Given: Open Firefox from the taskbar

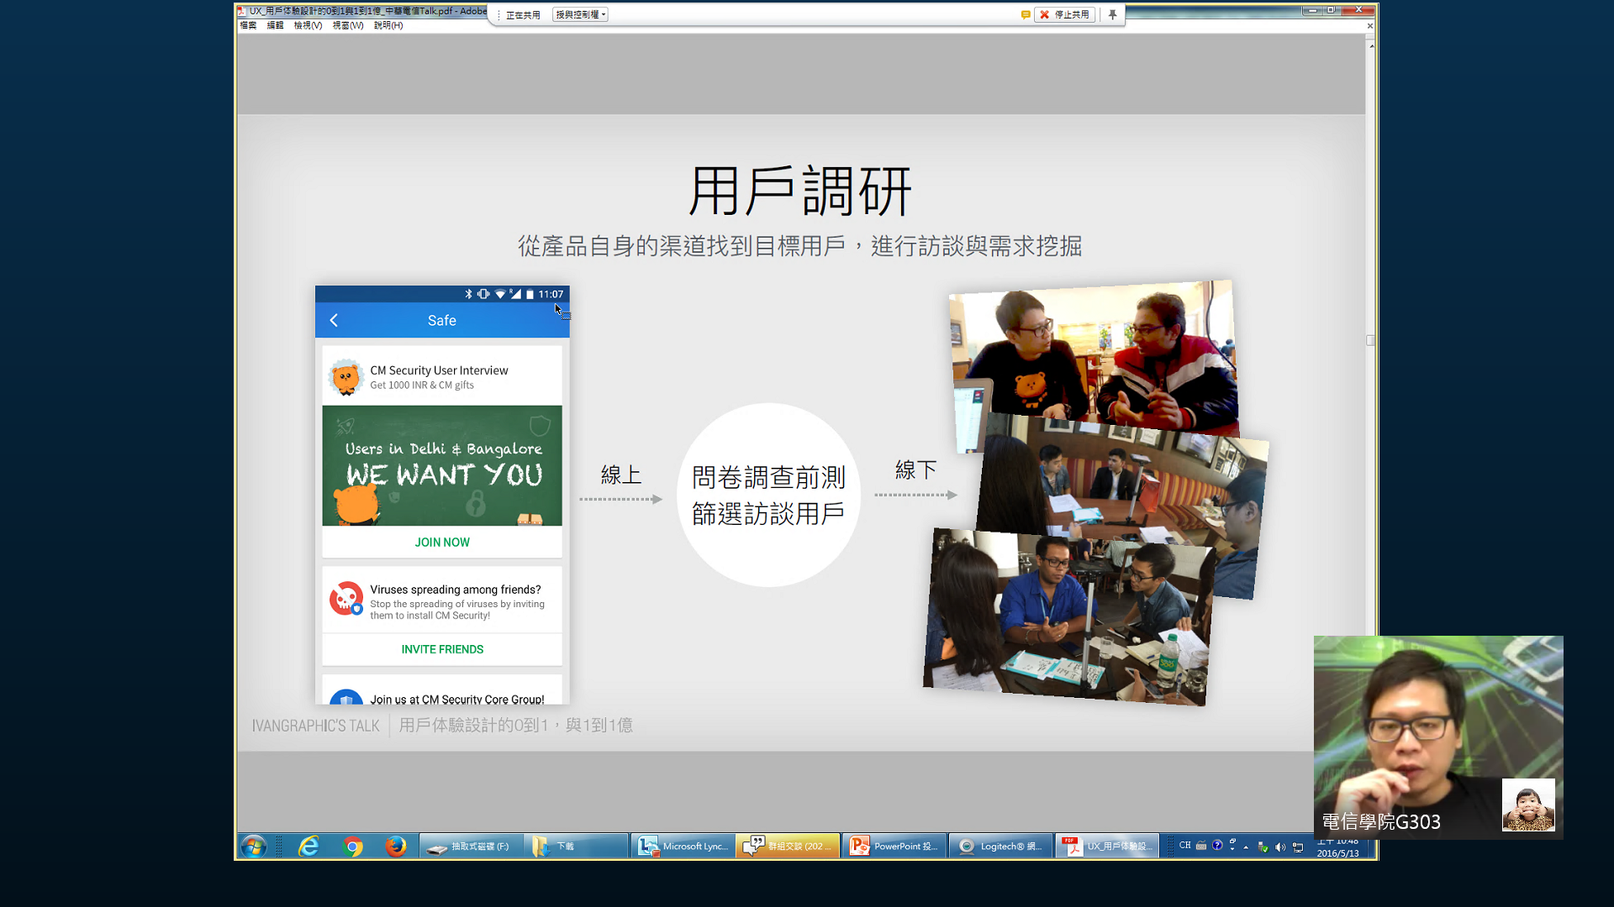Looking at the screenshot, I should coord(396,846).
